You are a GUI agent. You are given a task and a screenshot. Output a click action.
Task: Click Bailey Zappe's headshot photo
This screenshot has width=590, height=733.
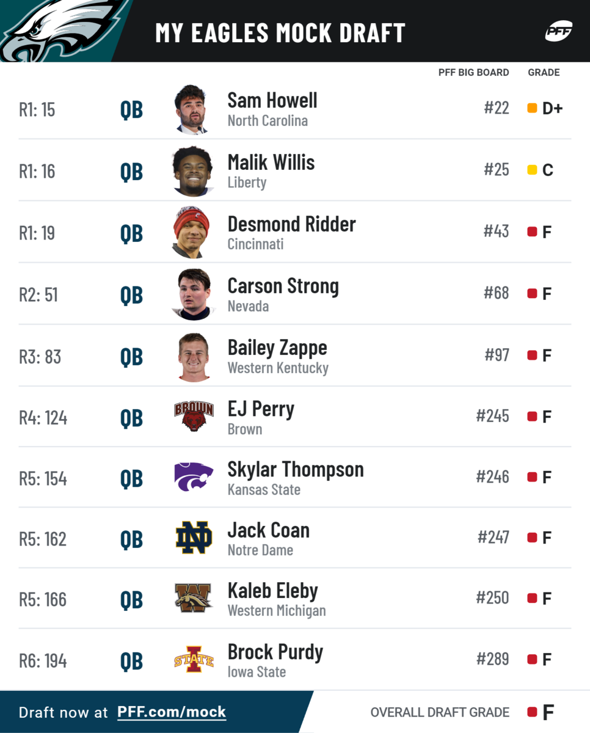tap(194, 356)
